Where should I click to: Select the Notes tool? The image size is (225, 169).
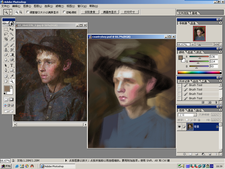(x=6, y=76)
